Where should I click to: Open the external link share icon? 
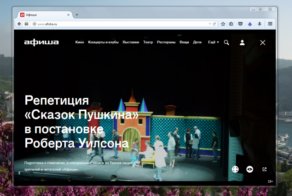pyautogui.click(x=264, y=169)
